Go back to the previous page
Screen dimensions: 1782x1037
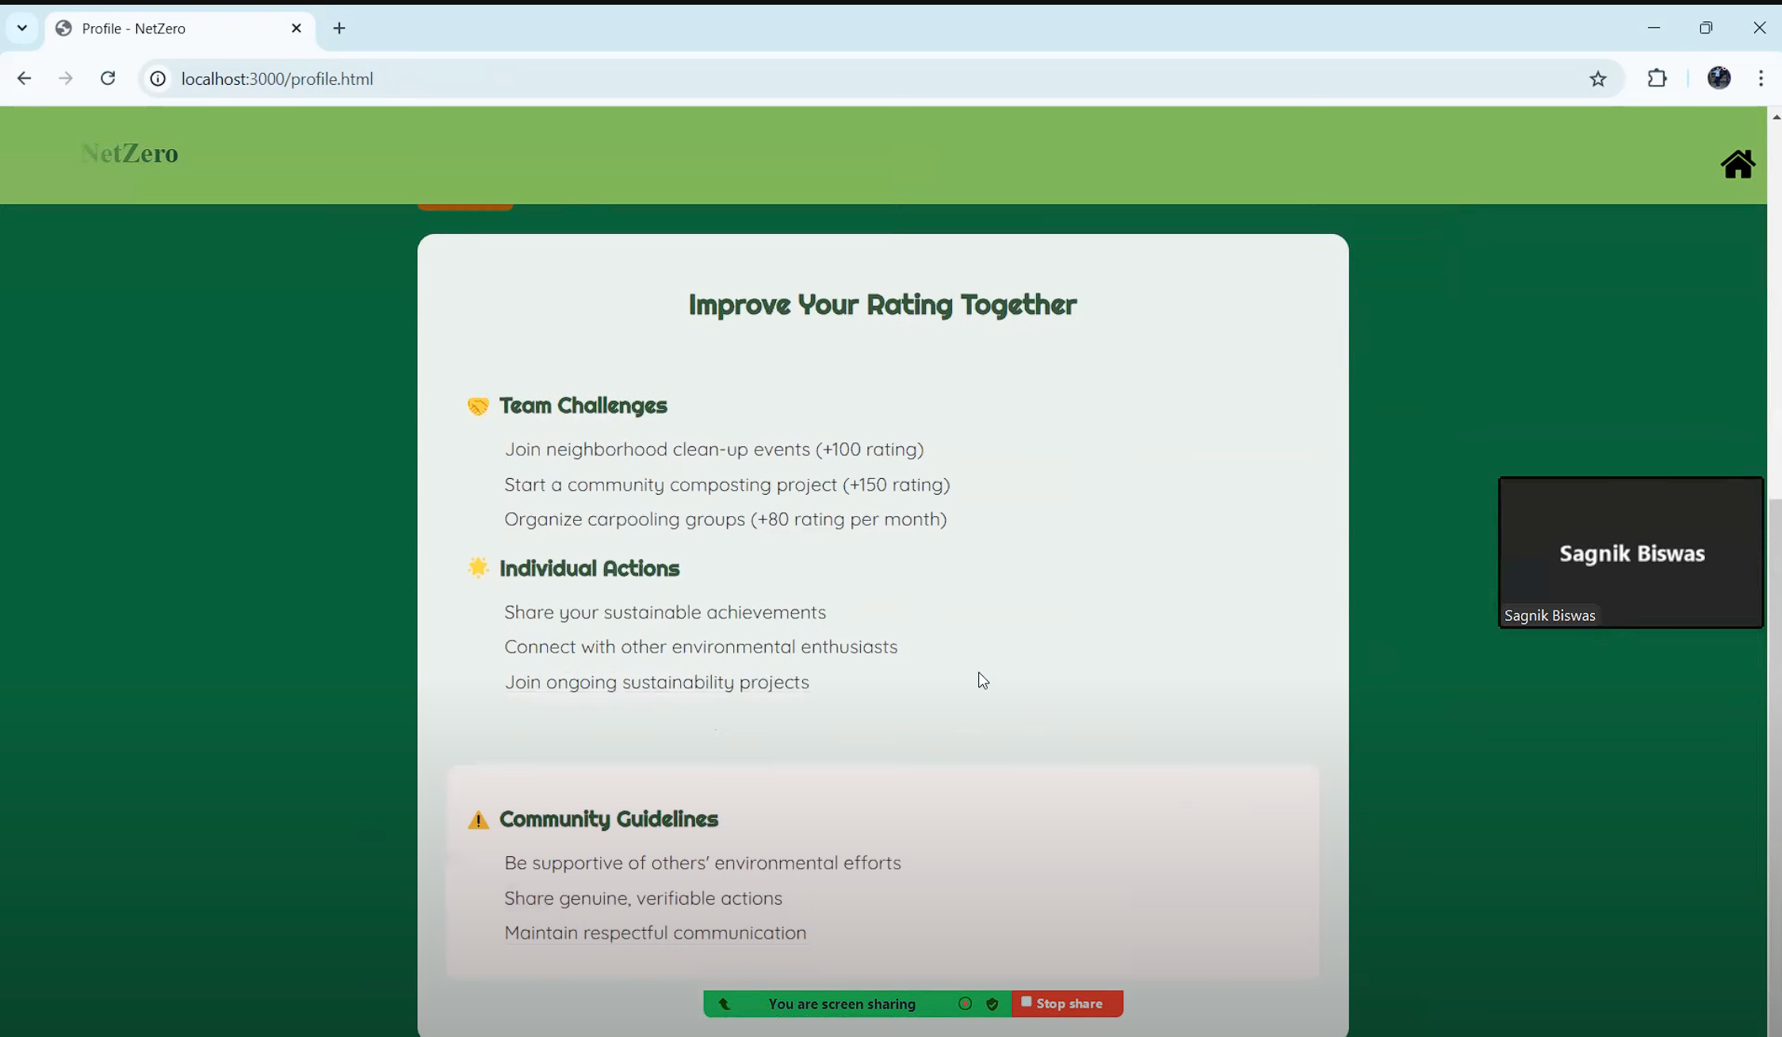point(24,78)
